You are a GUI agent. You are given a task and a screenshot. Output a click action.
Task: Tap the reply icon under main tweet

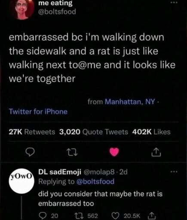pyautogui.click(x=30, y=152)
